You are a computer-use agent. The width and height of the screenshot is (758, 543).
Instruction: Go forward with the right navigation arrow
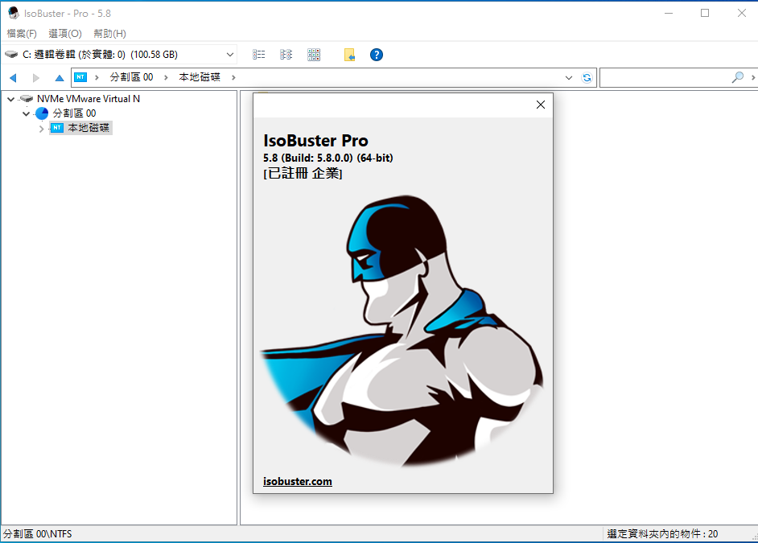point(35,77)
